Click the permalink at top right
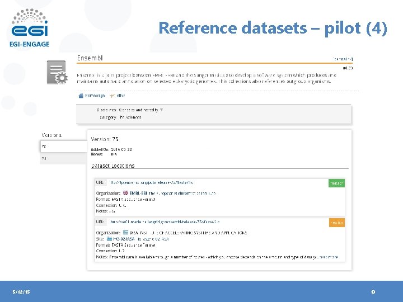The width and height of the screenshot is (403, 302). click(343, 58)
